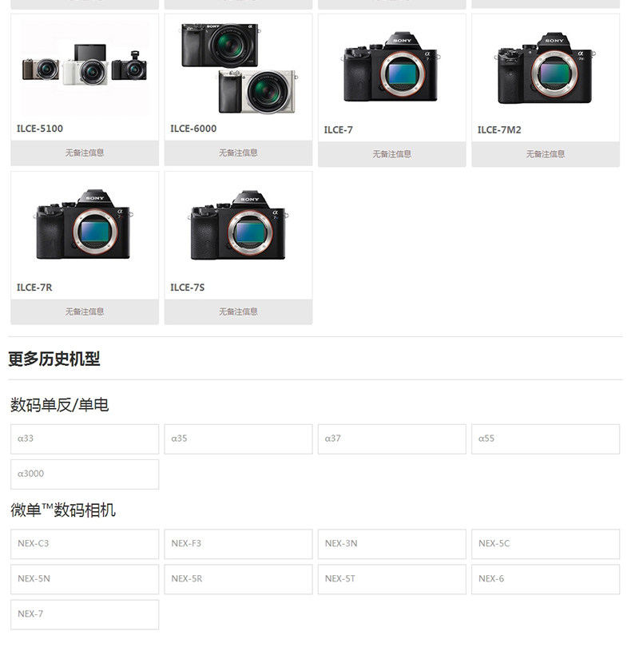The width and height of the screenshot is (631, 647).
Task: View the ILCE-7R camera photo
Action: pos(84,225)
